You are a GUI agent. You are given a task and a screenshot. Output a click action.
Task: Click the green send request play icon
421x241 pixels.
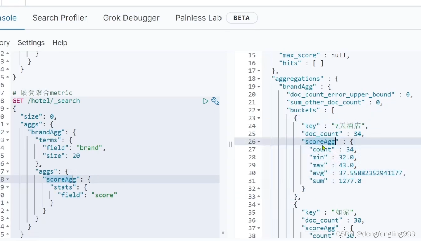(205, 101)
